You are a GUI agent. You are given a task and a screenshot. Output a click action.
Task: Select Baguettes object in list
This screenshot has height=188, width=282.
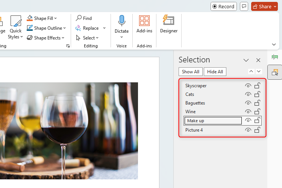195,103
